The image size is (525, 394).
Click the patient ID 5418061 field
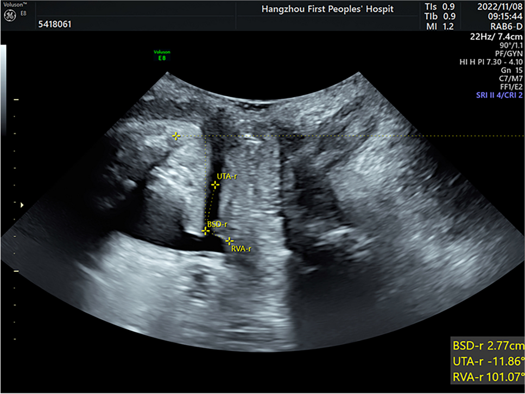click(x=55, y=25)
